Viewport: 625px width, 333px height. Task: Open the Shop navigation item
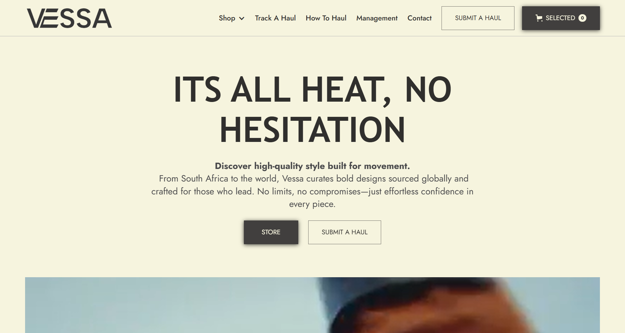click(227, 18)
